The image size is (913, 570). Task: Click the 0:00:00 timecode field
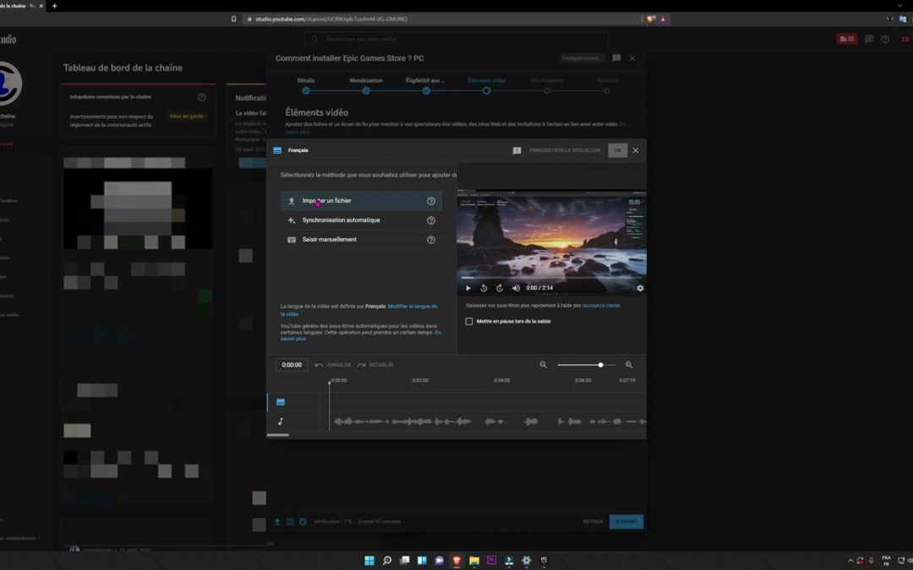[292, 365]
